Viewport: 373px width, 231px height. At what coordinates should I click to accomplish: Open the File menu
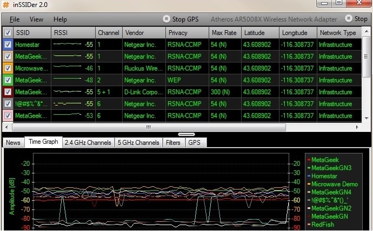tap(15, 19)
